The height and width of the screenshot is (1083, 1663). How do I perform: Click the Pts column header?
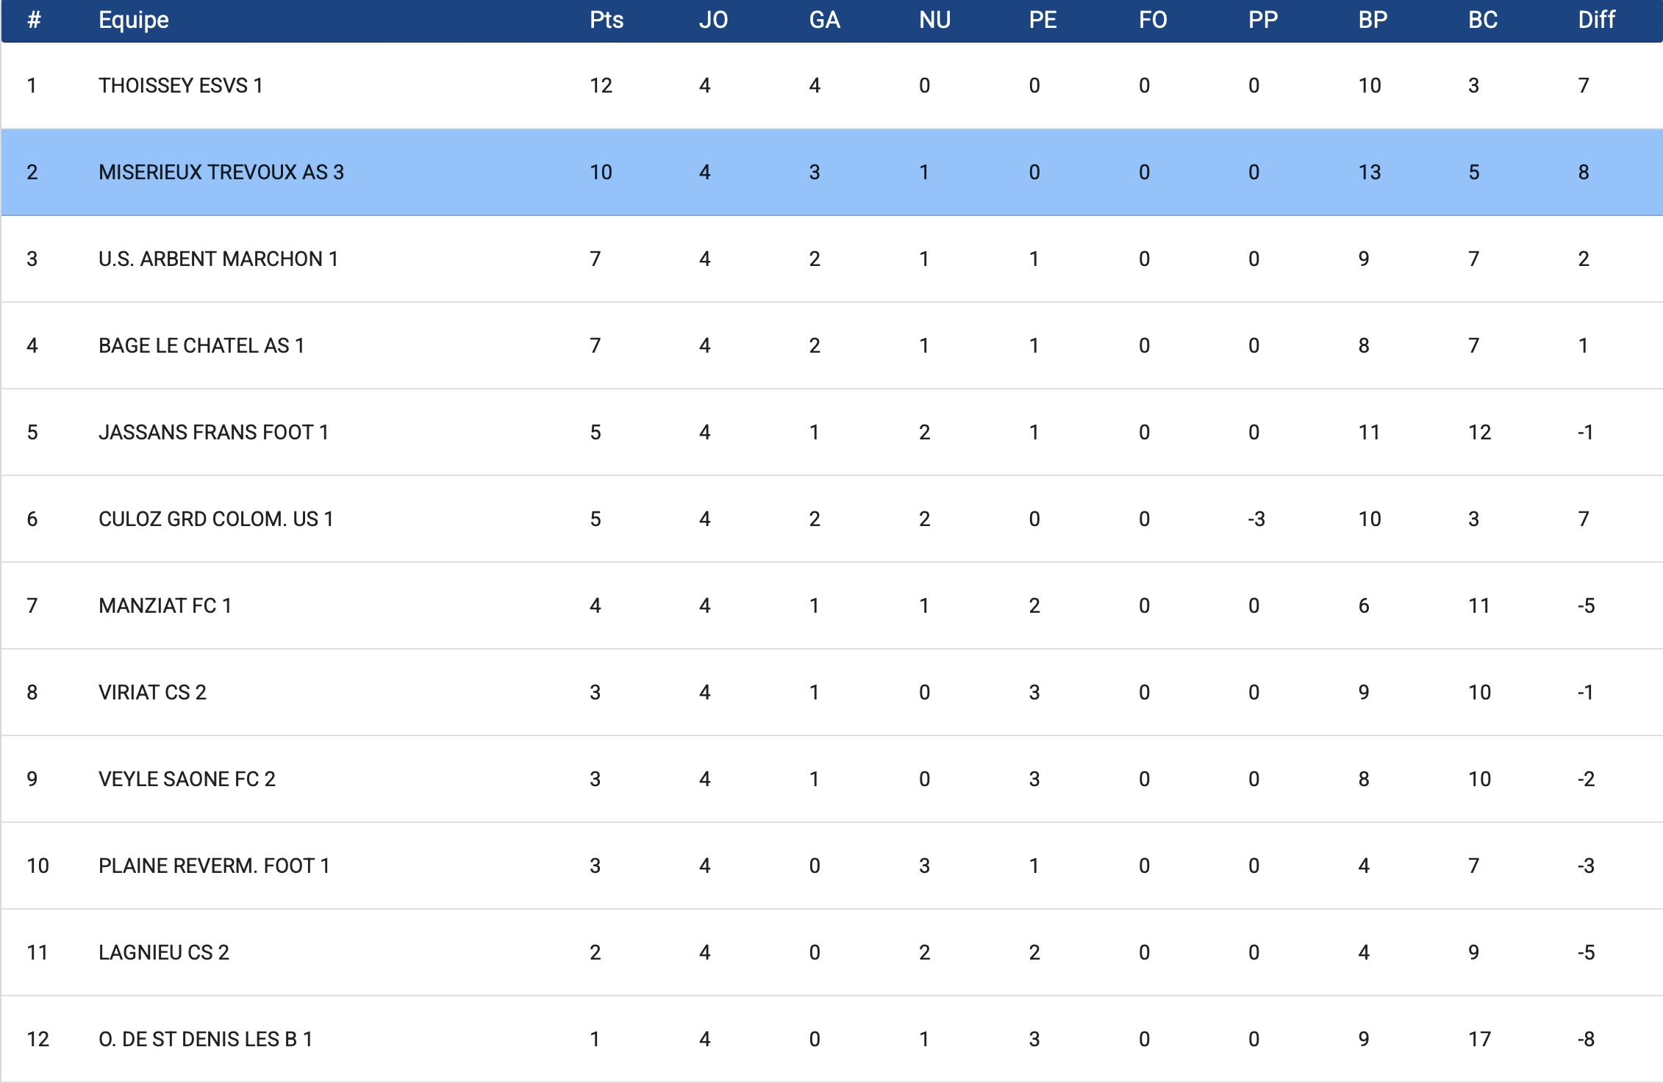(606, 20)
